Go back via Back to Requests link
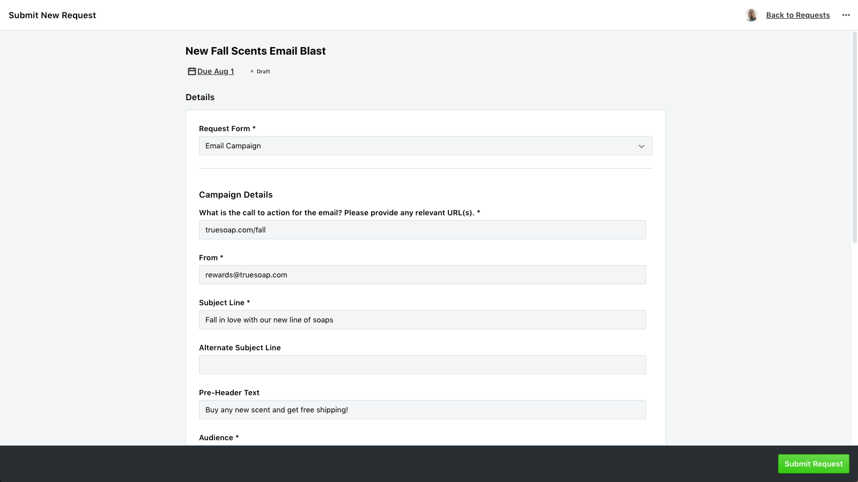This screenshot has height=482, width=858. (797, 15)
